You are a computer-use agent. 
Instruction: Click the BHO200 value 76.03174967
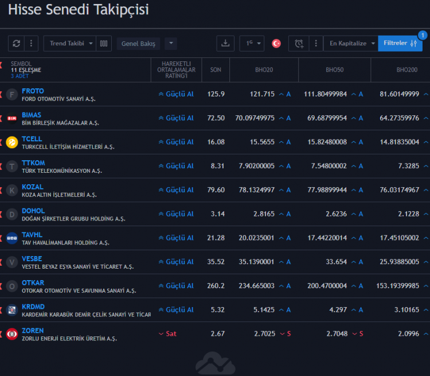point(399,190)
